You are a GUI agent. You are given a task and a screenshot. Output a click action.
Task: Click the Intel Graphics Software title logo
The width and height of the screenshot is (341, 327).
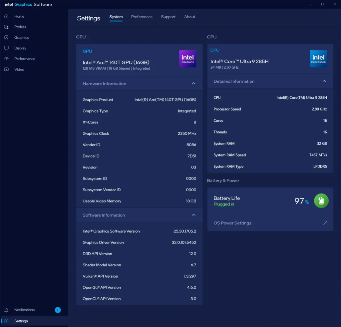[28, 4]
